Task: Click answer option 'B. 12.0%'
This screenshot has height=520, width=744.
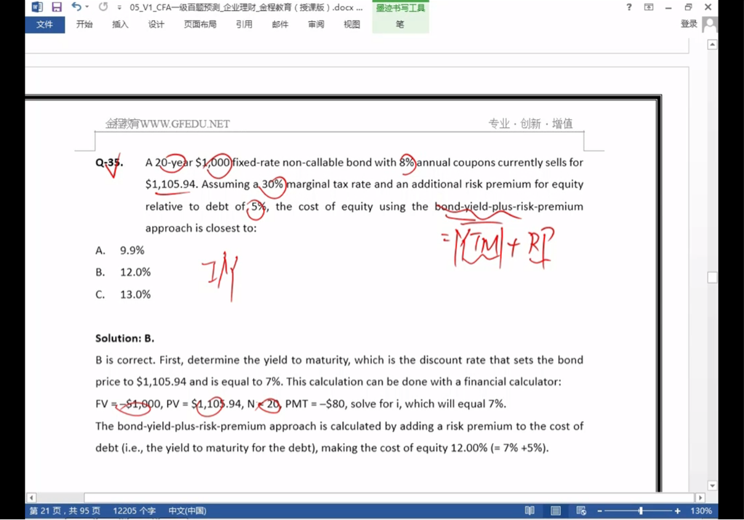Action: (123, 272)
